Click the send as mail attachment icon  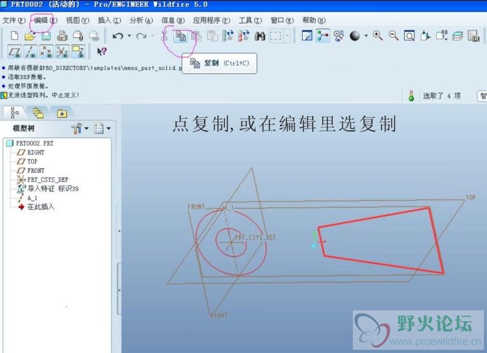pyautogui.click(x=78, y=36)
